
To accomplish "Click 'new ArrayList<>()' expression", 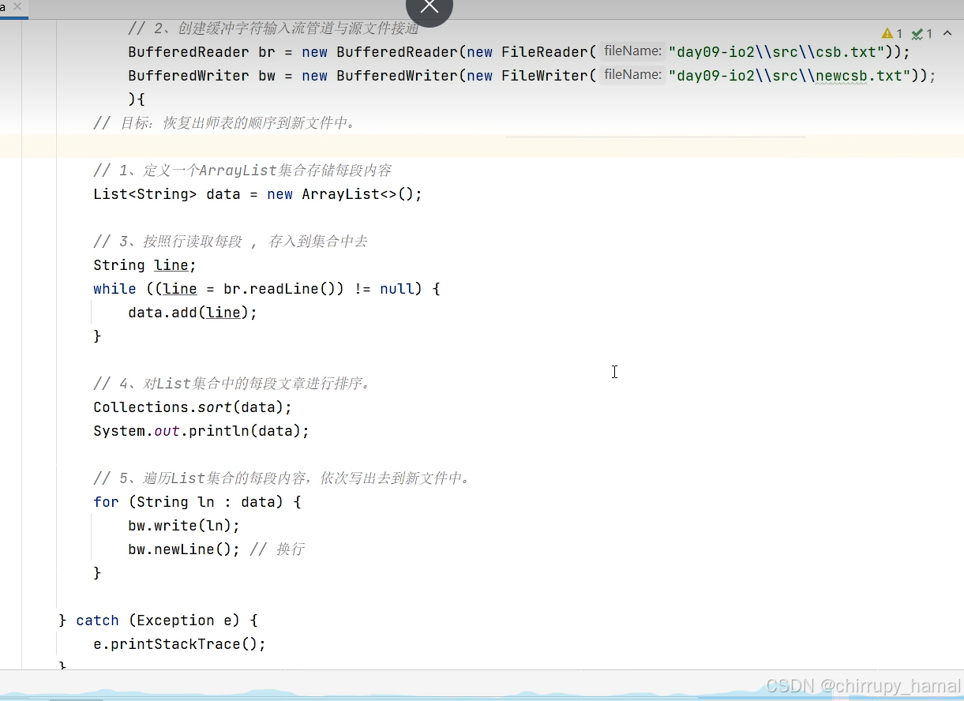I will 341,194.
